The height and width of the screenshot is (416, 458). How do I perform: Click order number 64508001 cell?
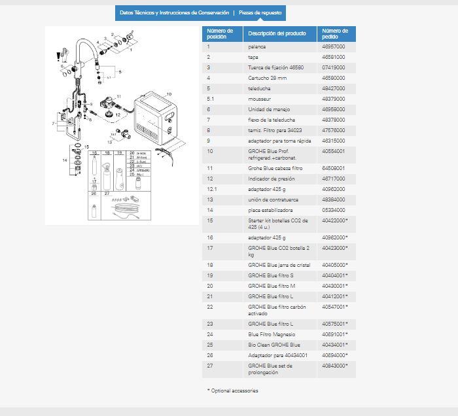click(x=336, y=169)
